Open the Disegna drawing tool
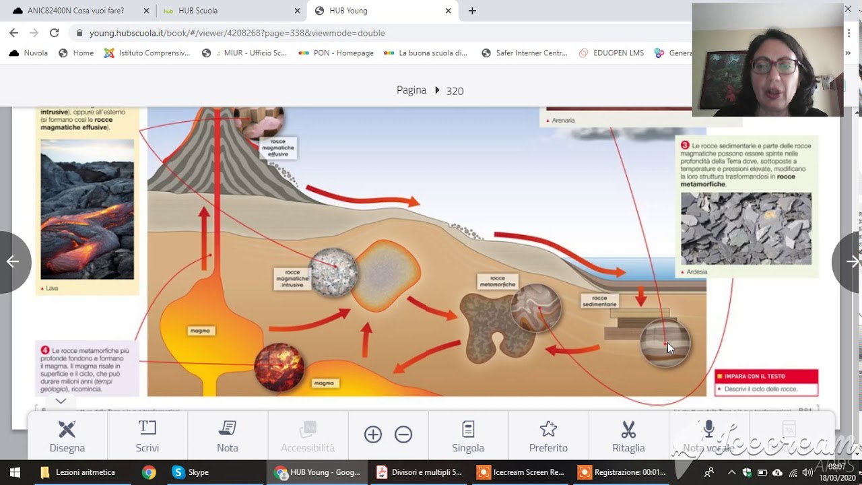 [67, 436]
